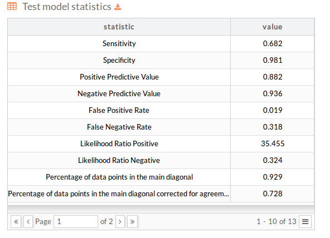The height and width of the screenshot is (238, 330).
Task: Jump to the last table page
Action: pos(132,221)
